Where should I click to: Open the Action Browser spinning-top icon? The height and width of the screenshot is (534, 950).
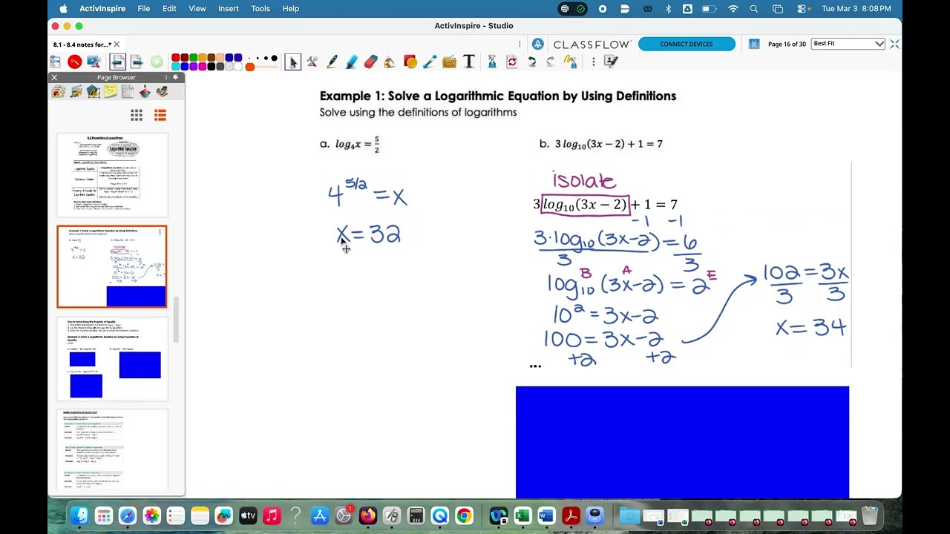point(145,92)
